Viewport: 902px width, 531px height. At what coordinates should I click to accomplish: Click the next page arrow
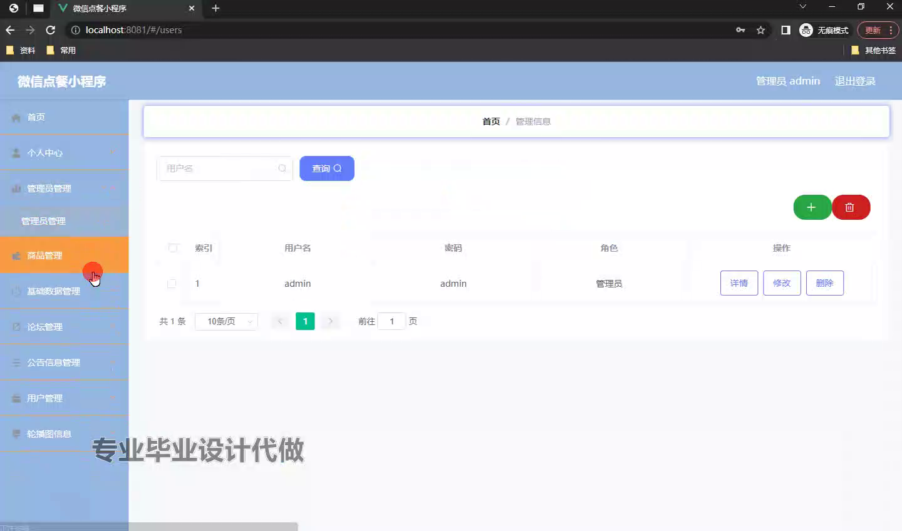pyautogui.click(x=330, y=321)
